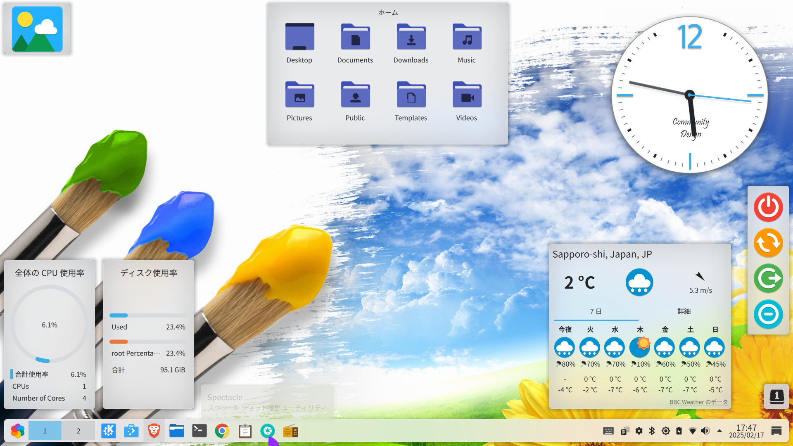Open the Templates folder in the Home widget

pos(411,101)
